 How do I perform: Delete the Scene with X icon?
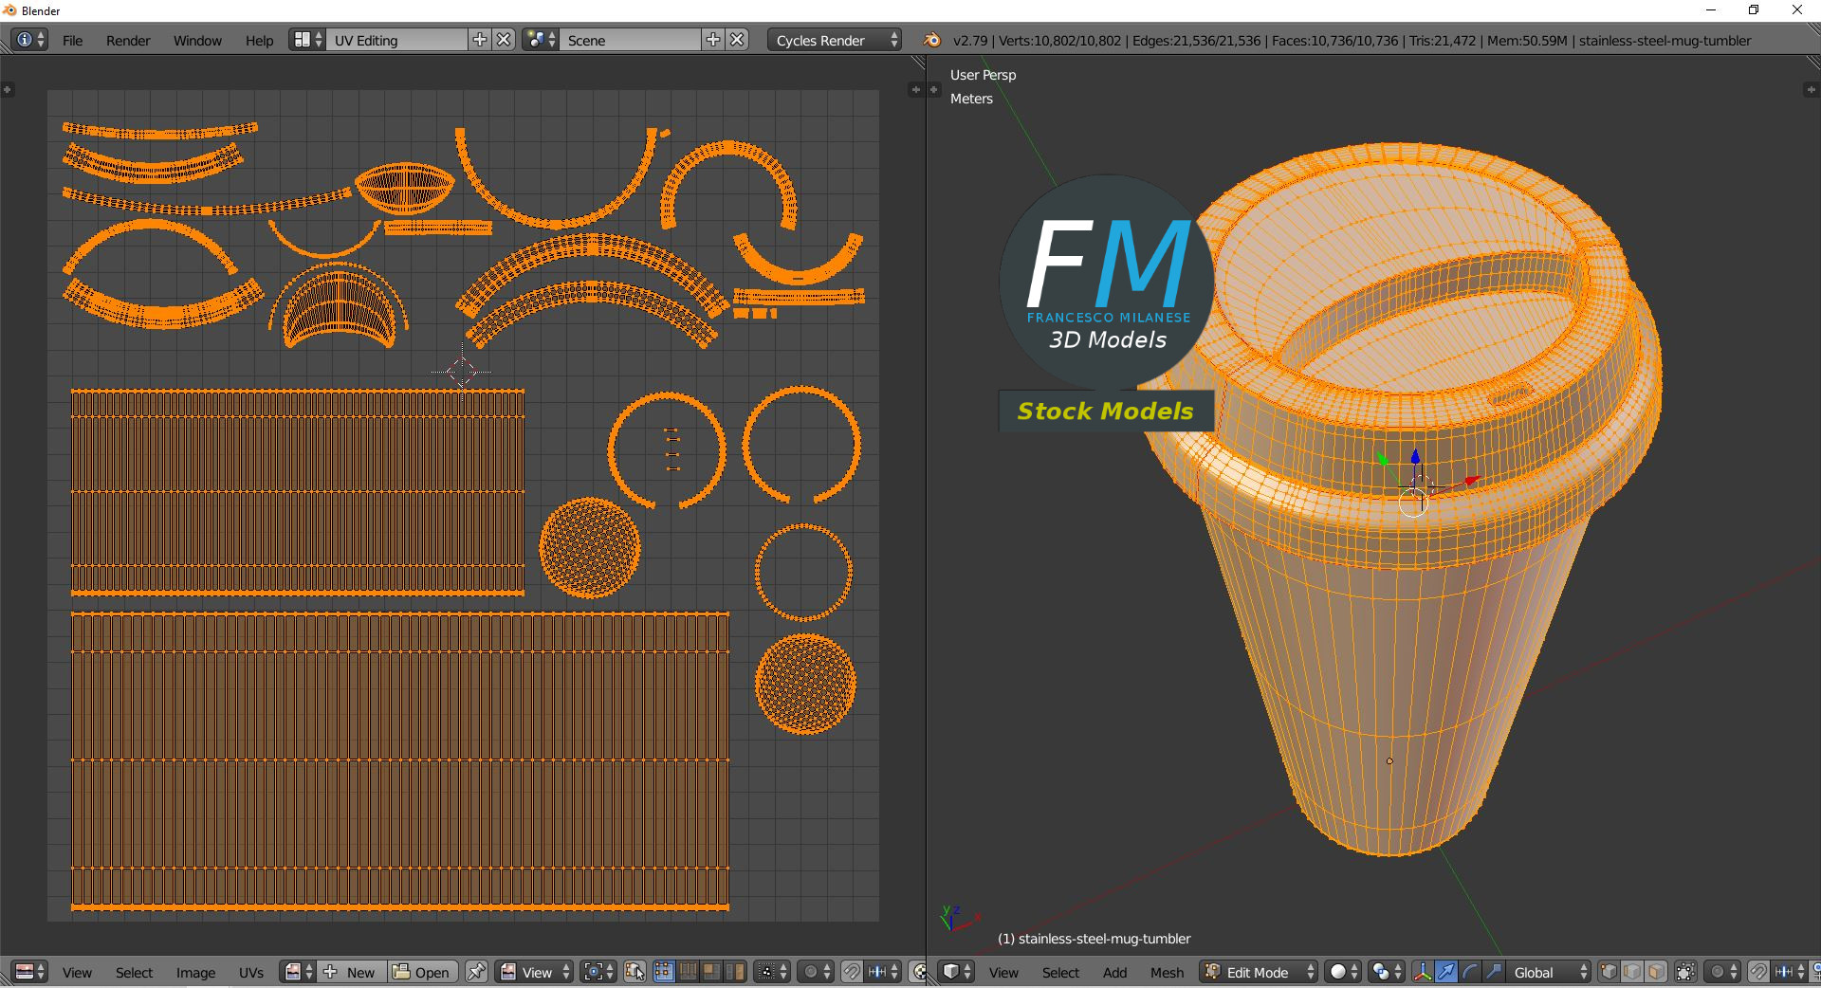737,40
